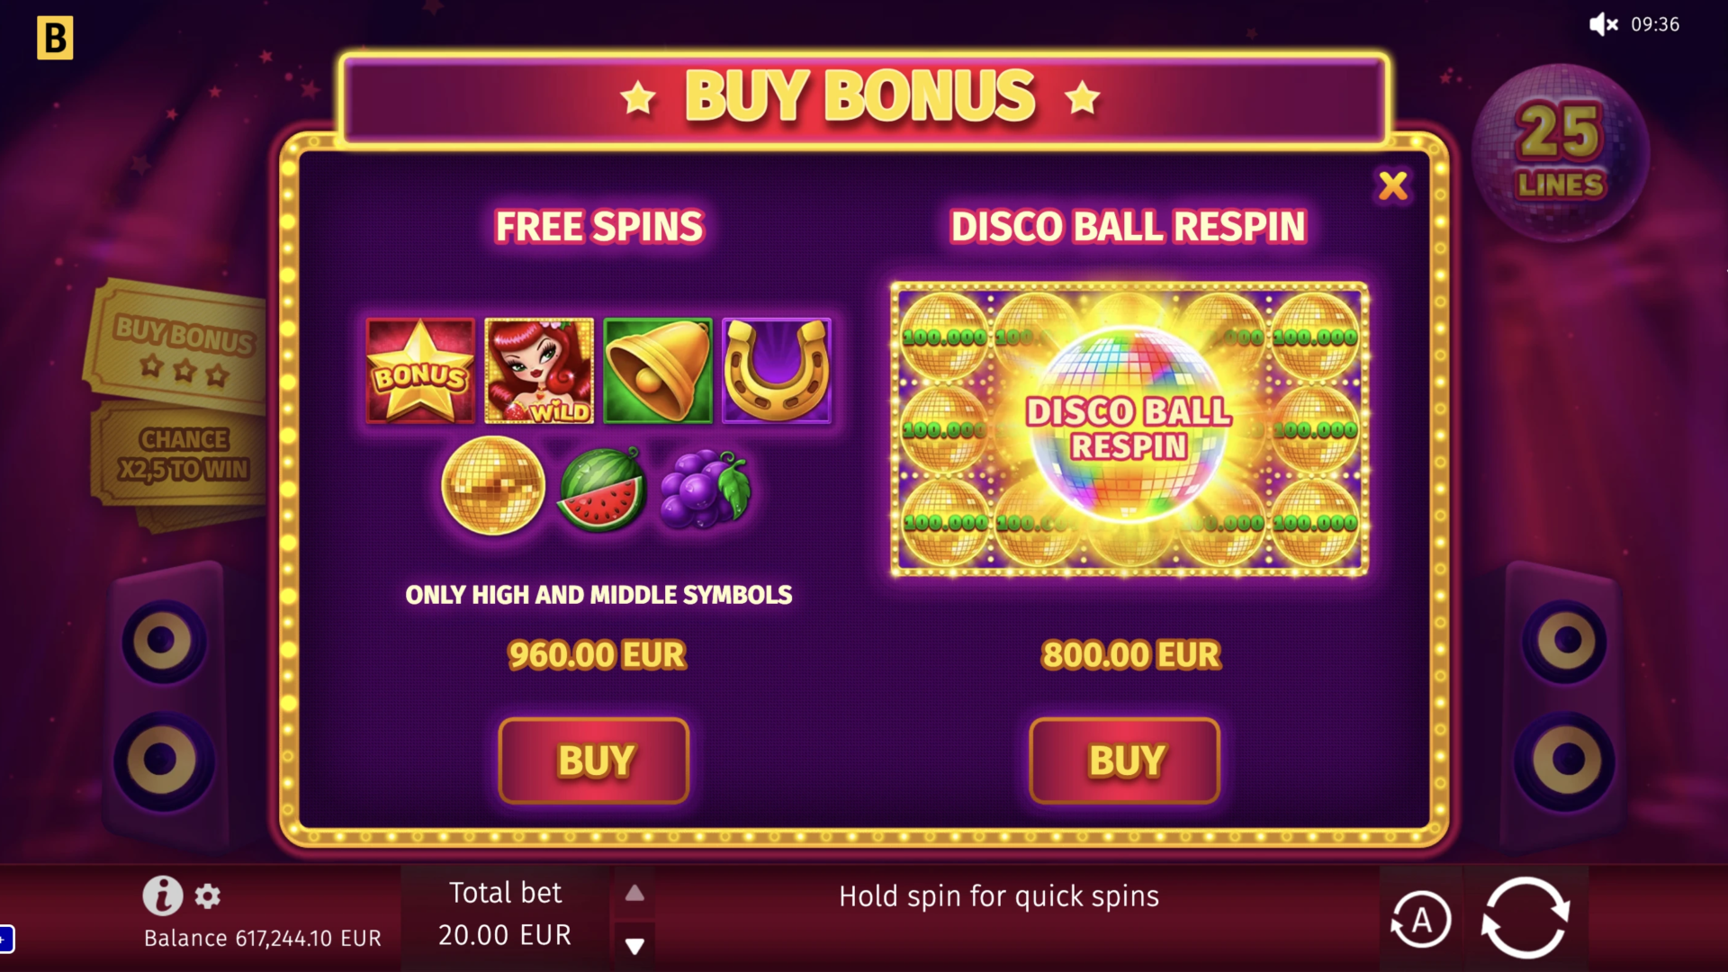Select the Buy Bonus ticket
The image size is (1728, 972).
coord(175,346)
